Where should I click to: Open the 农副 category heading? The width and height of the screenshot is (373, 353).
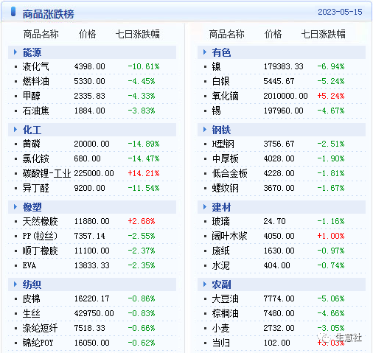tap(221, 284)
